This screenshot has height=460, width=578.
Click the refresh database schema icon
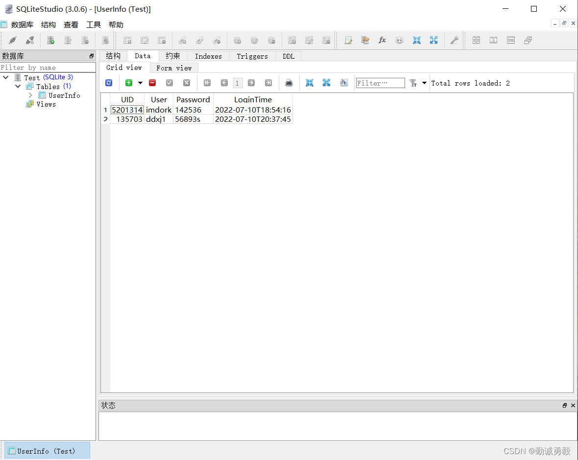(105, 40)
